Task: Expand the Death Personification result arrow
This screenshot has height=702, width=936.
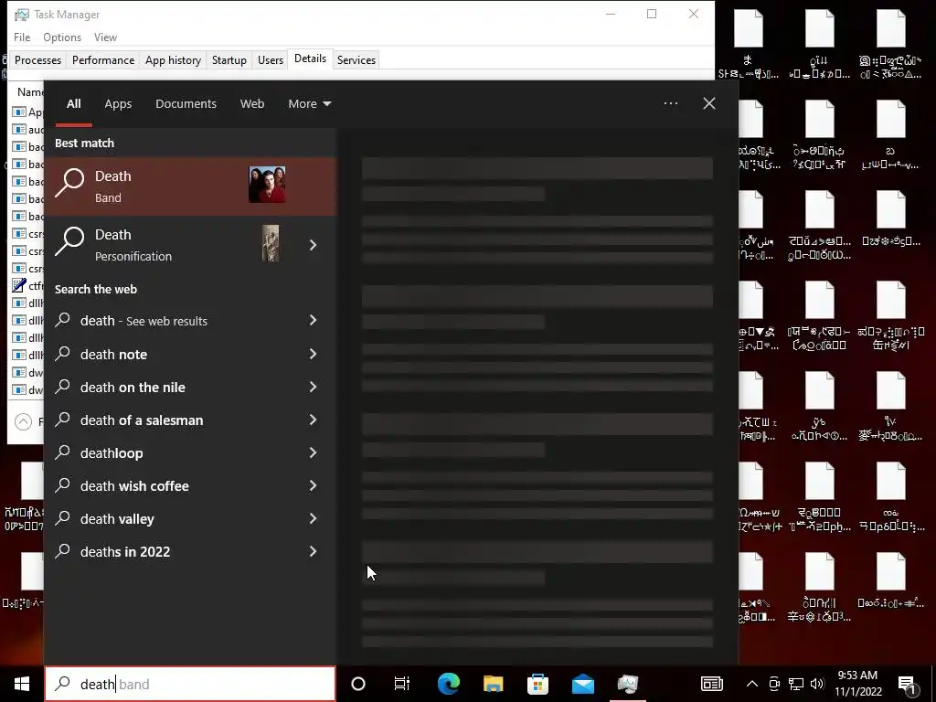Action: click(313, 245)
